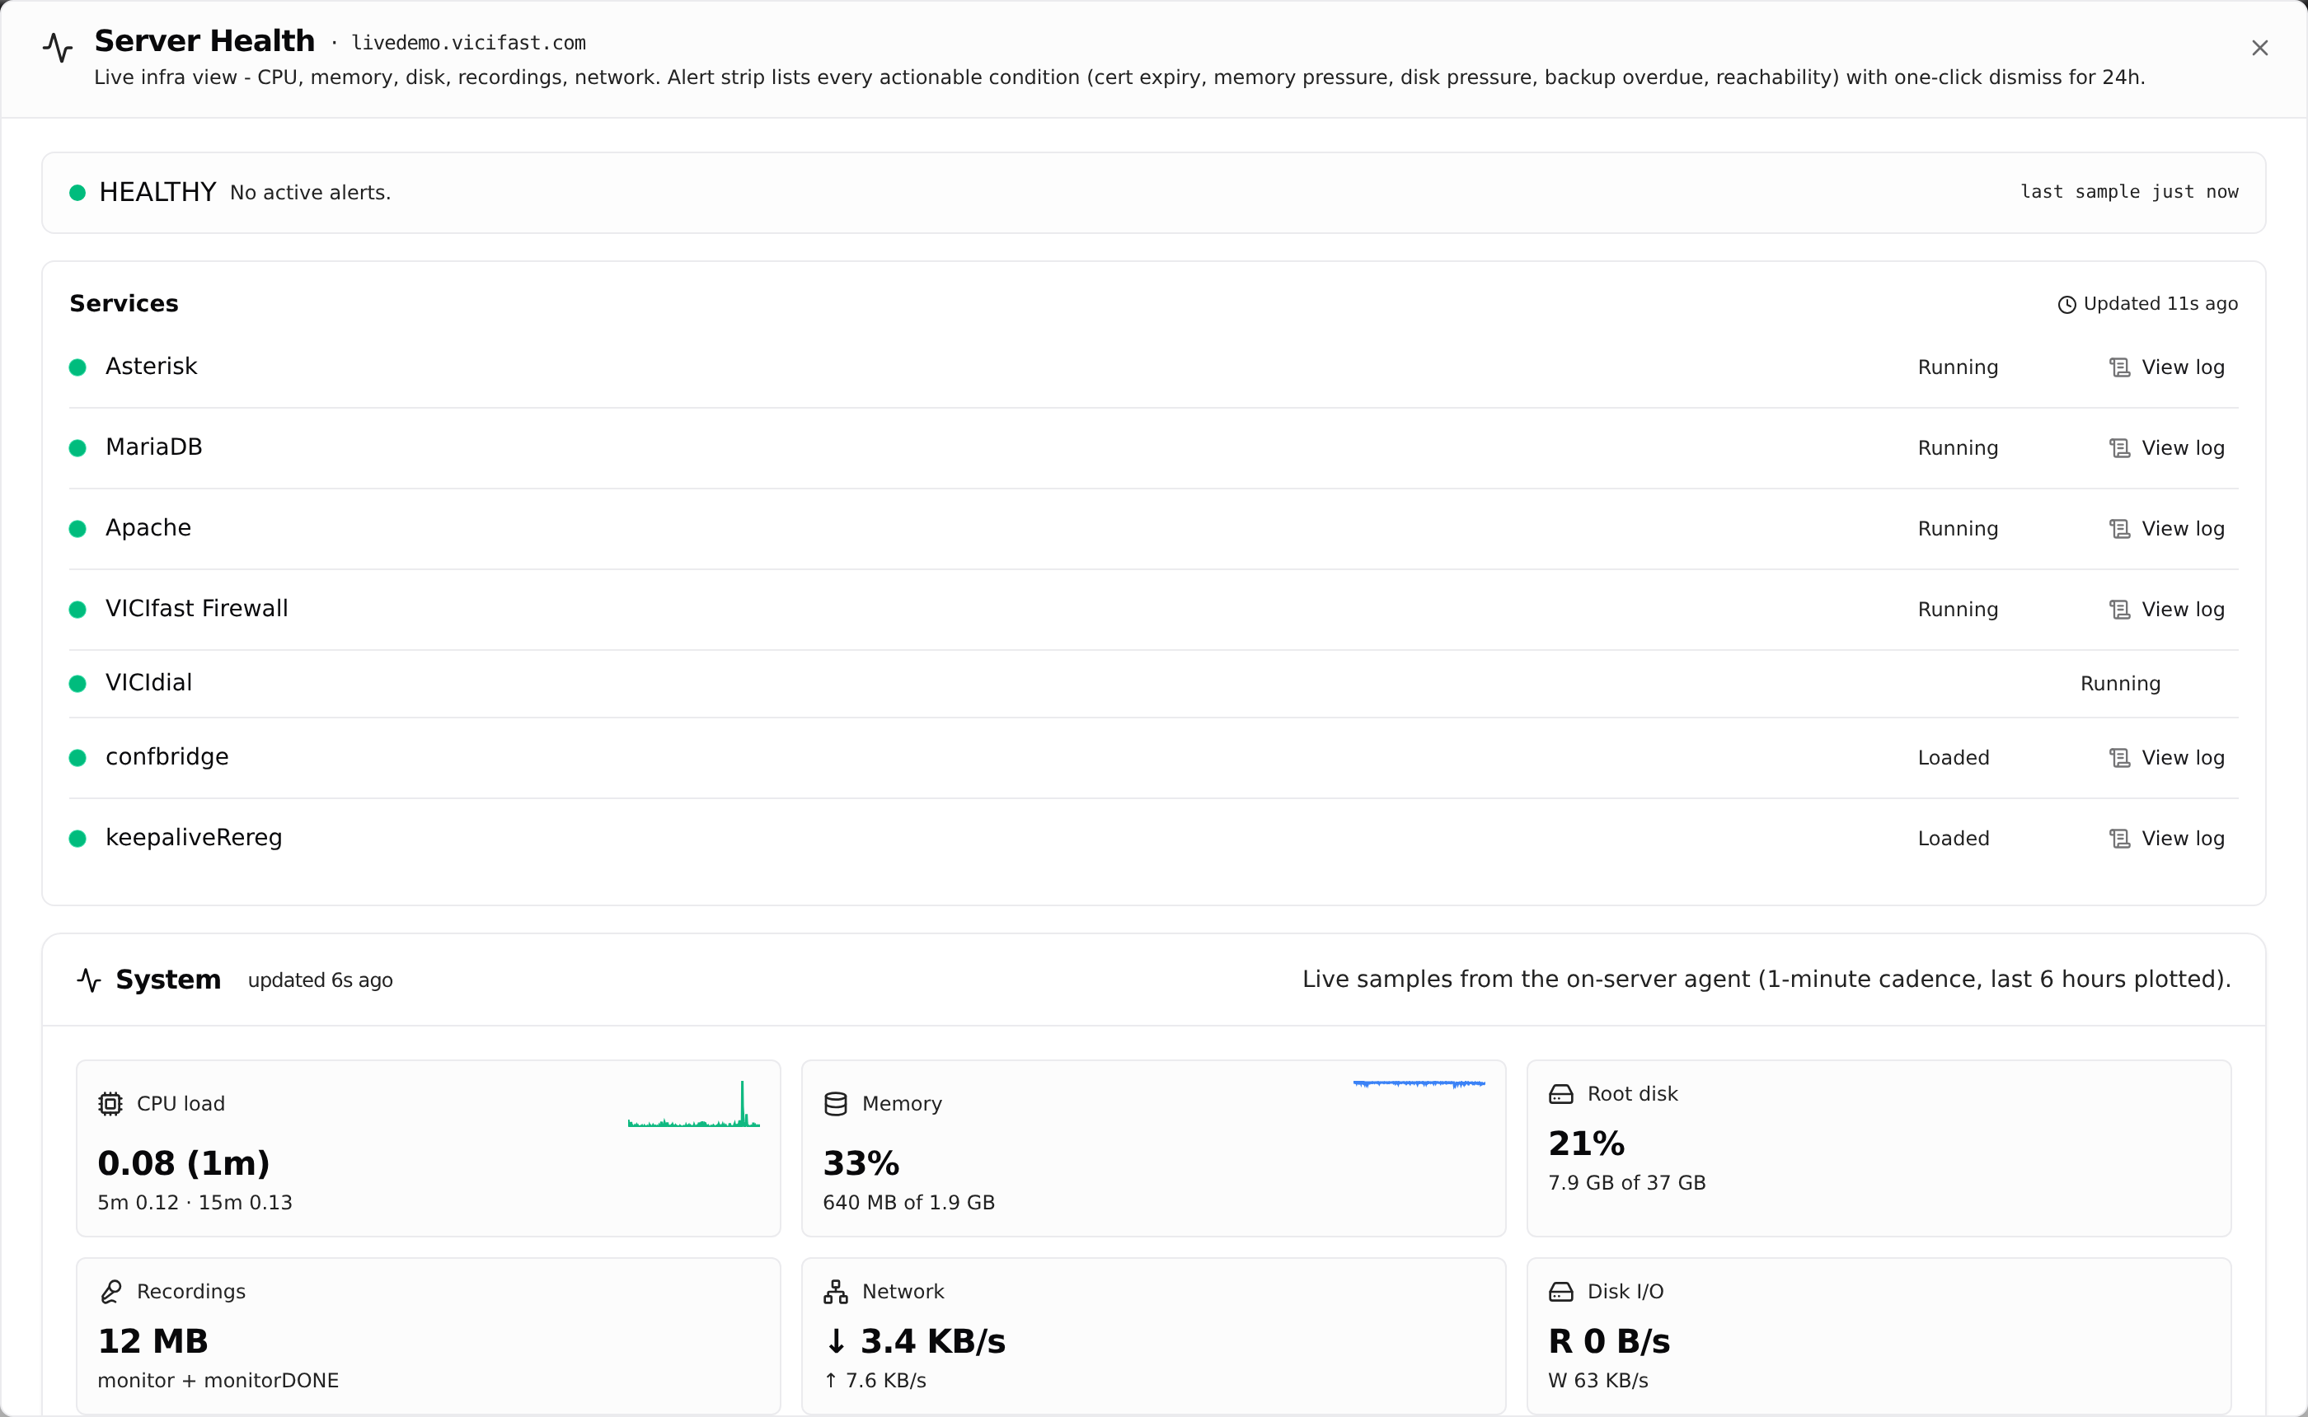
Task: Click the '0.08 (1m)' CPU load value
Action: (184, 1163)
